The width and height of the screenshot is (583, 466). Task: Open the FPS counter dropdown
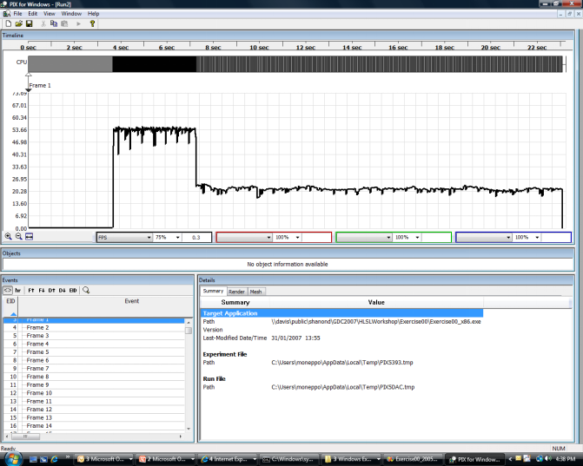pyautogui.click(x=148, y=237)
